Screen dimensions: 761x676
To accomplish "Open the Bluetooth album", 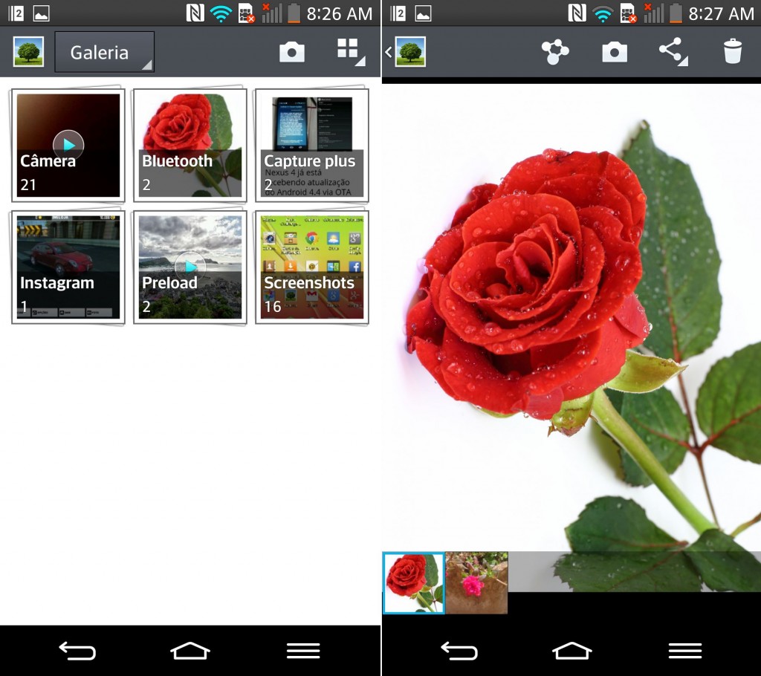I will point(190,145).
